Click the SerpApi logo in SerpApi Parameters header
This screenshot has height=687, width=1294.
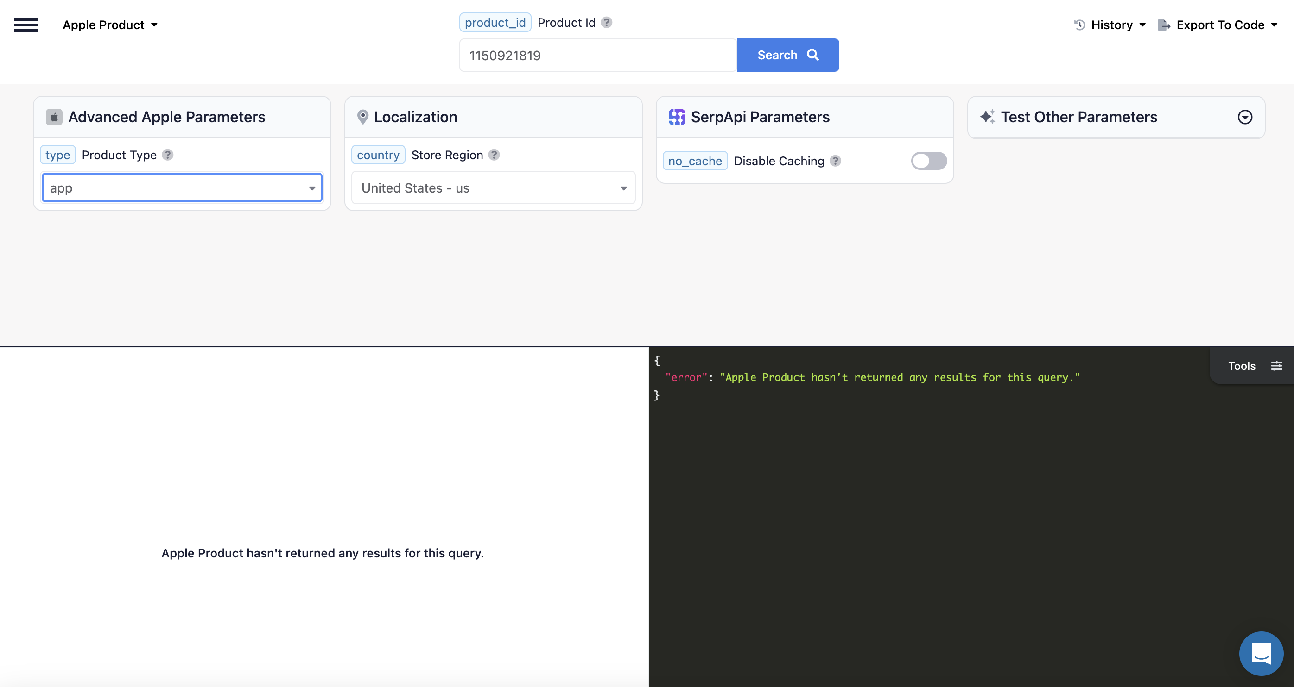677,116
